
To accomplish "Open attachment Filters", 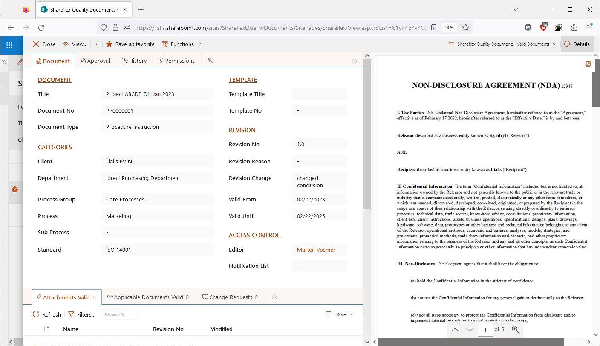I will 81,314.
